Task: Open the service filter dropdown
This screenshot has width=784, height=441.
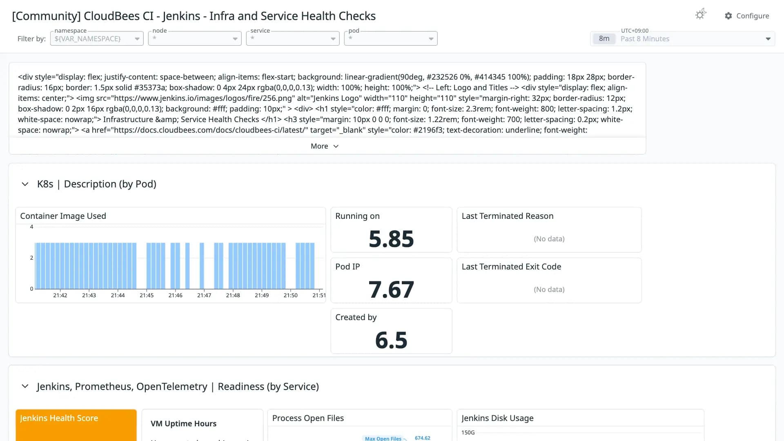Action: pyautogui.click(x=293, y=38)
